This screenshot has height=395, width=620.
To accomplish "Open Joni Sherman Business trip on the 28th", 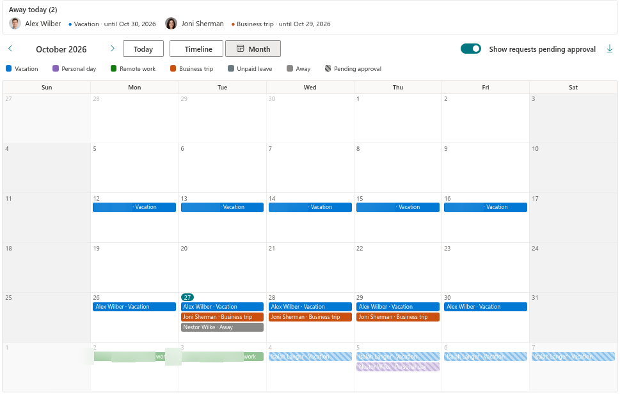I will pos(310,317).
